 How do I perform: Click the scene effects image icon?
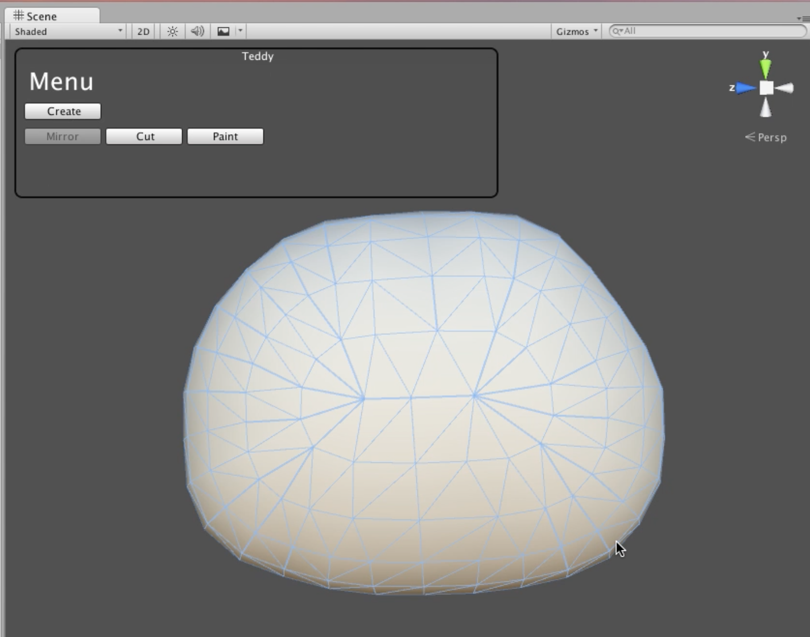(224, 31)
